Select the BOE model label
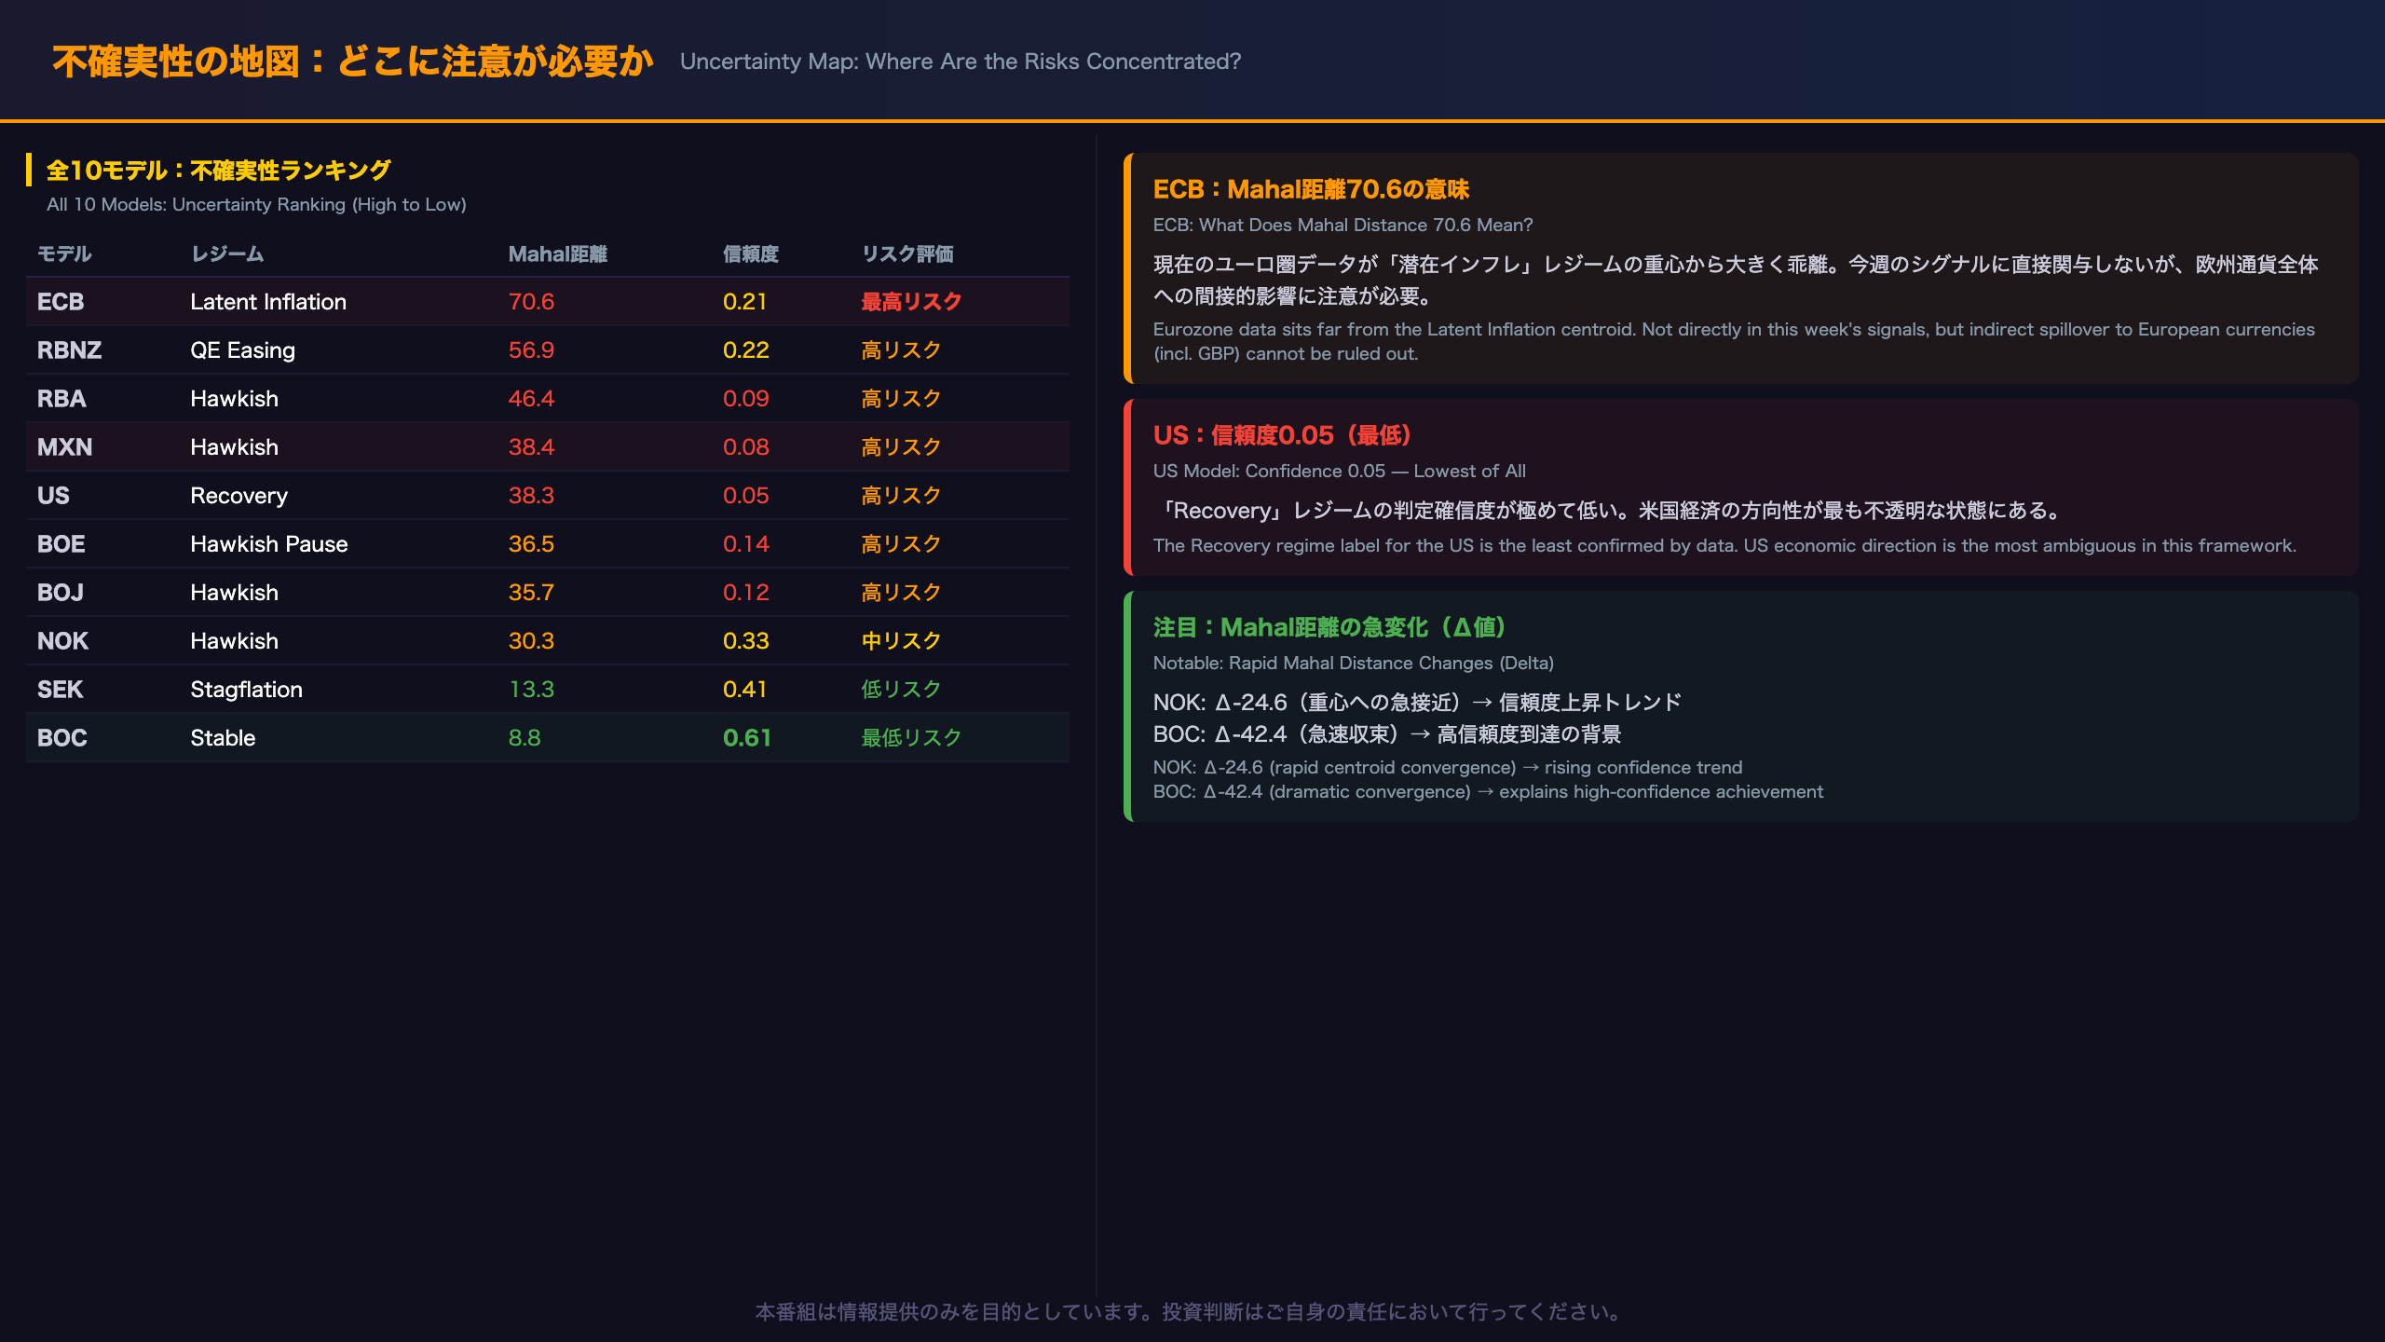Image resolution: width=2385 pixels, height=1342 pixels. [x=61, y=544]
